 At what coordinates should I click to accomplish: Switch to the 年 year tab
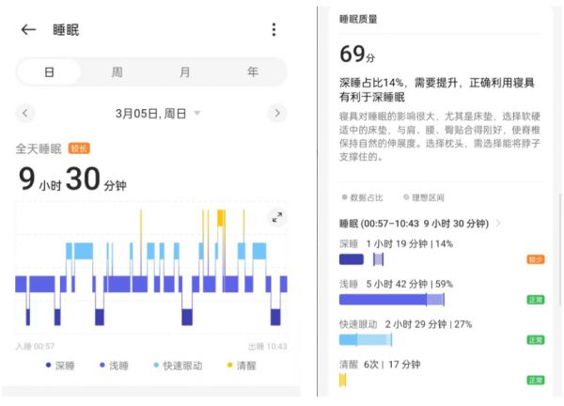pos(253,72)
